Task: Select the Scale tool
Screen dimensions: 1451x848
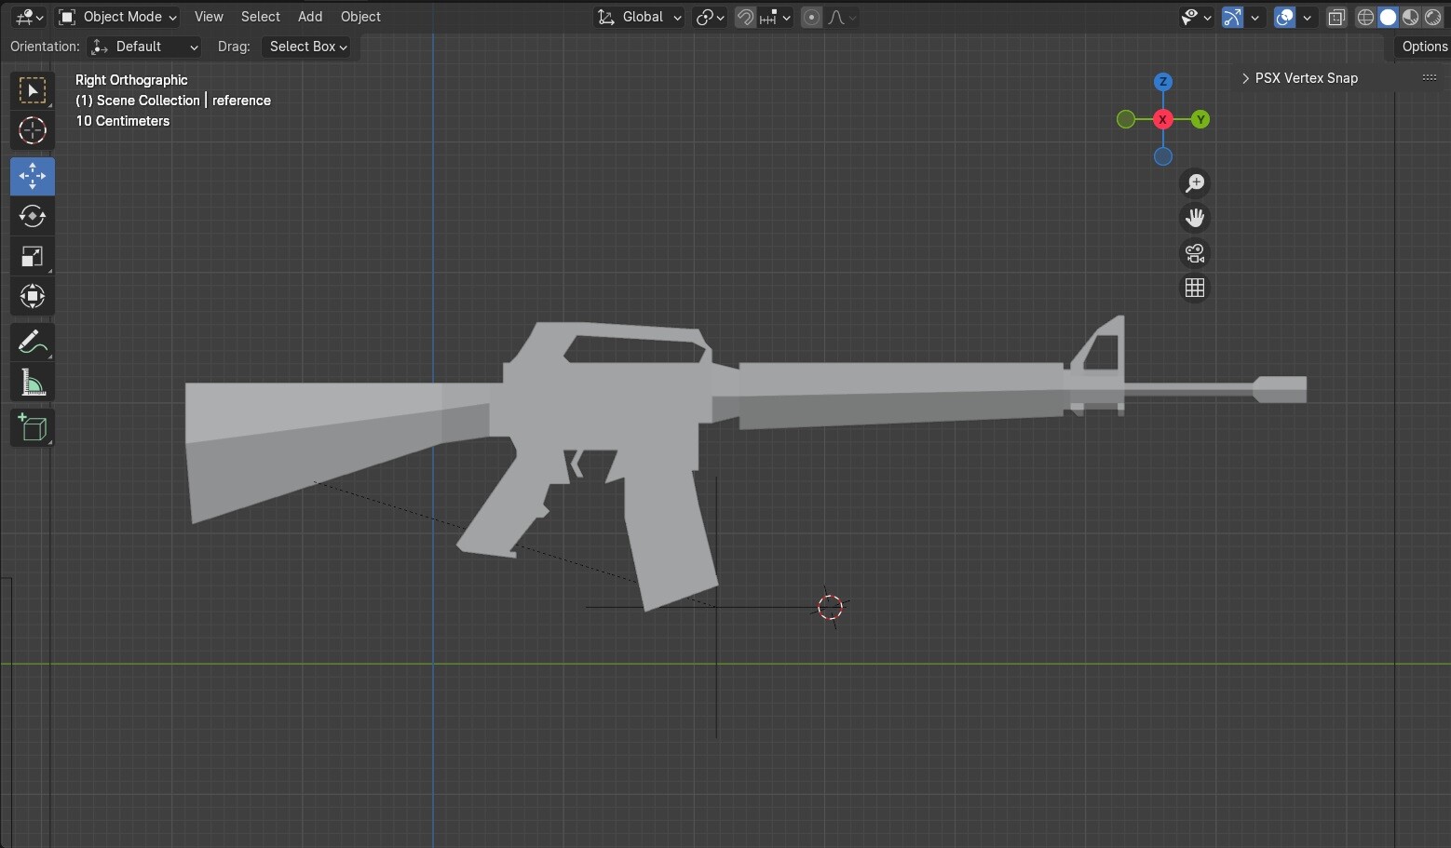Action: (x=32, y=256)
